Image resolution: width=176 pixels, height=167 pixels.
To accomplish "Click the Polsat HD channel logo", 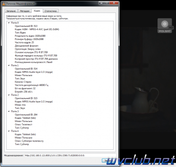I will 165,26.
